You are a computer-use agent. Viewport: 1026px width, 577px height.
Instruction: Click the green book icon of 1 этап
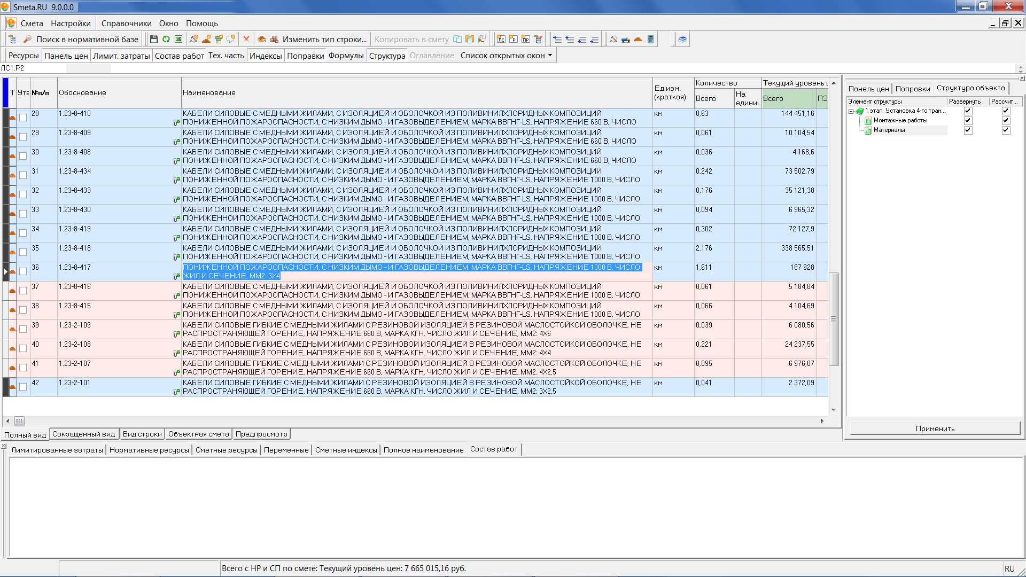[860, 111]
